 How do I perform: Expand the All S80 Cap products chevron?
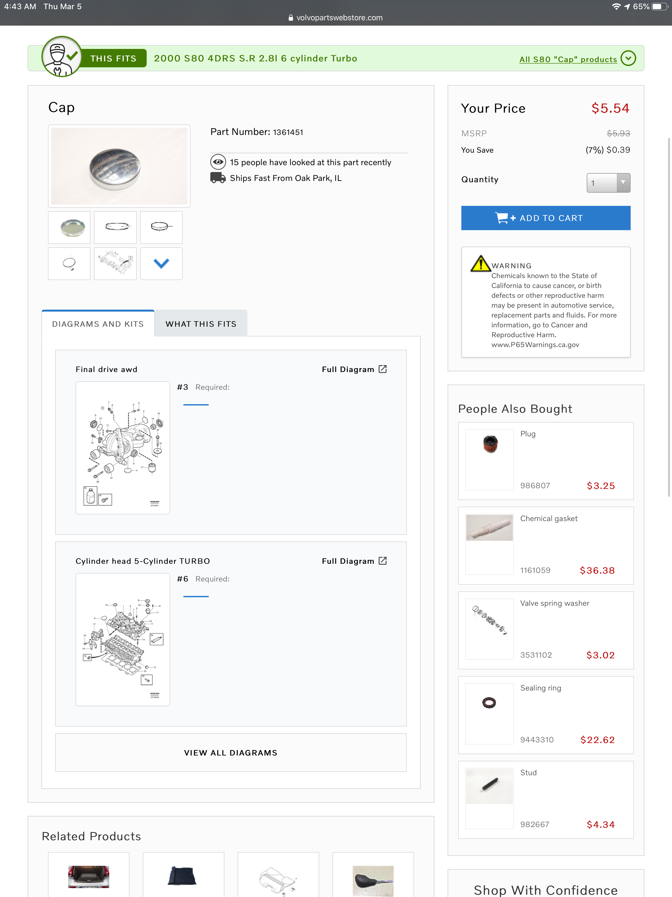(628, 58)
